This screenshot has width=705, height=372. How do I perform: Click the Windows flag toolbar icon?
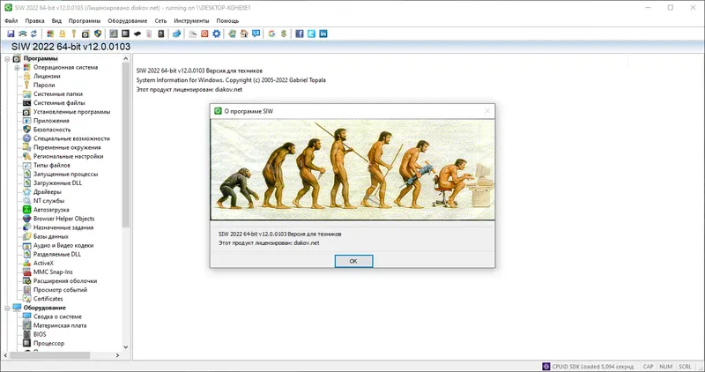[x=50, y=33]
